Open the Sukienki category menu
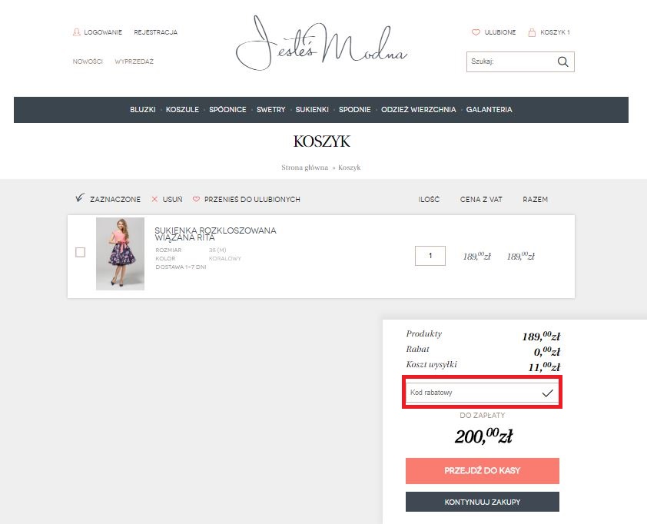 tap(312, 109)
